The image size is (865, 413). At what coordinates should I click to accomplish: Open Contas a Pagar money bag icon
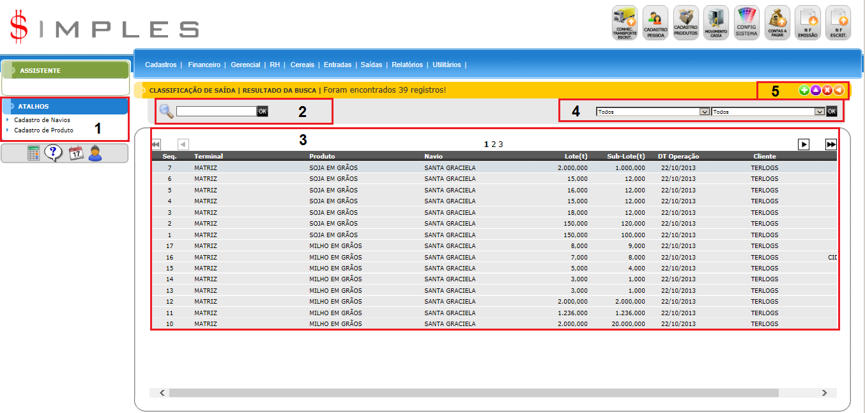point(777,22)
